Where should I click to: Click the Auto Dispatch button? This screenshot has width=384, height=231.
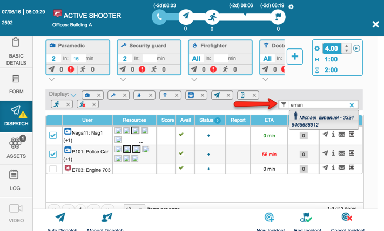tap(62, 222)
